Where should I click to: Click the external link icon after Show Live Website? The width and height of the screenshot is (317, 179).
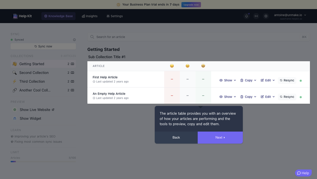[53, 110]
